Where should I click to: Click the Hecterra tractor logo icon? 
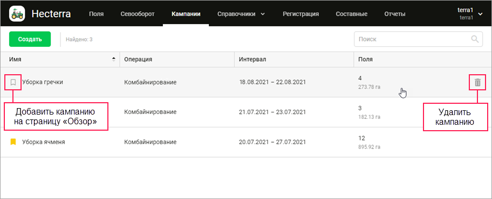coord(17,14)
